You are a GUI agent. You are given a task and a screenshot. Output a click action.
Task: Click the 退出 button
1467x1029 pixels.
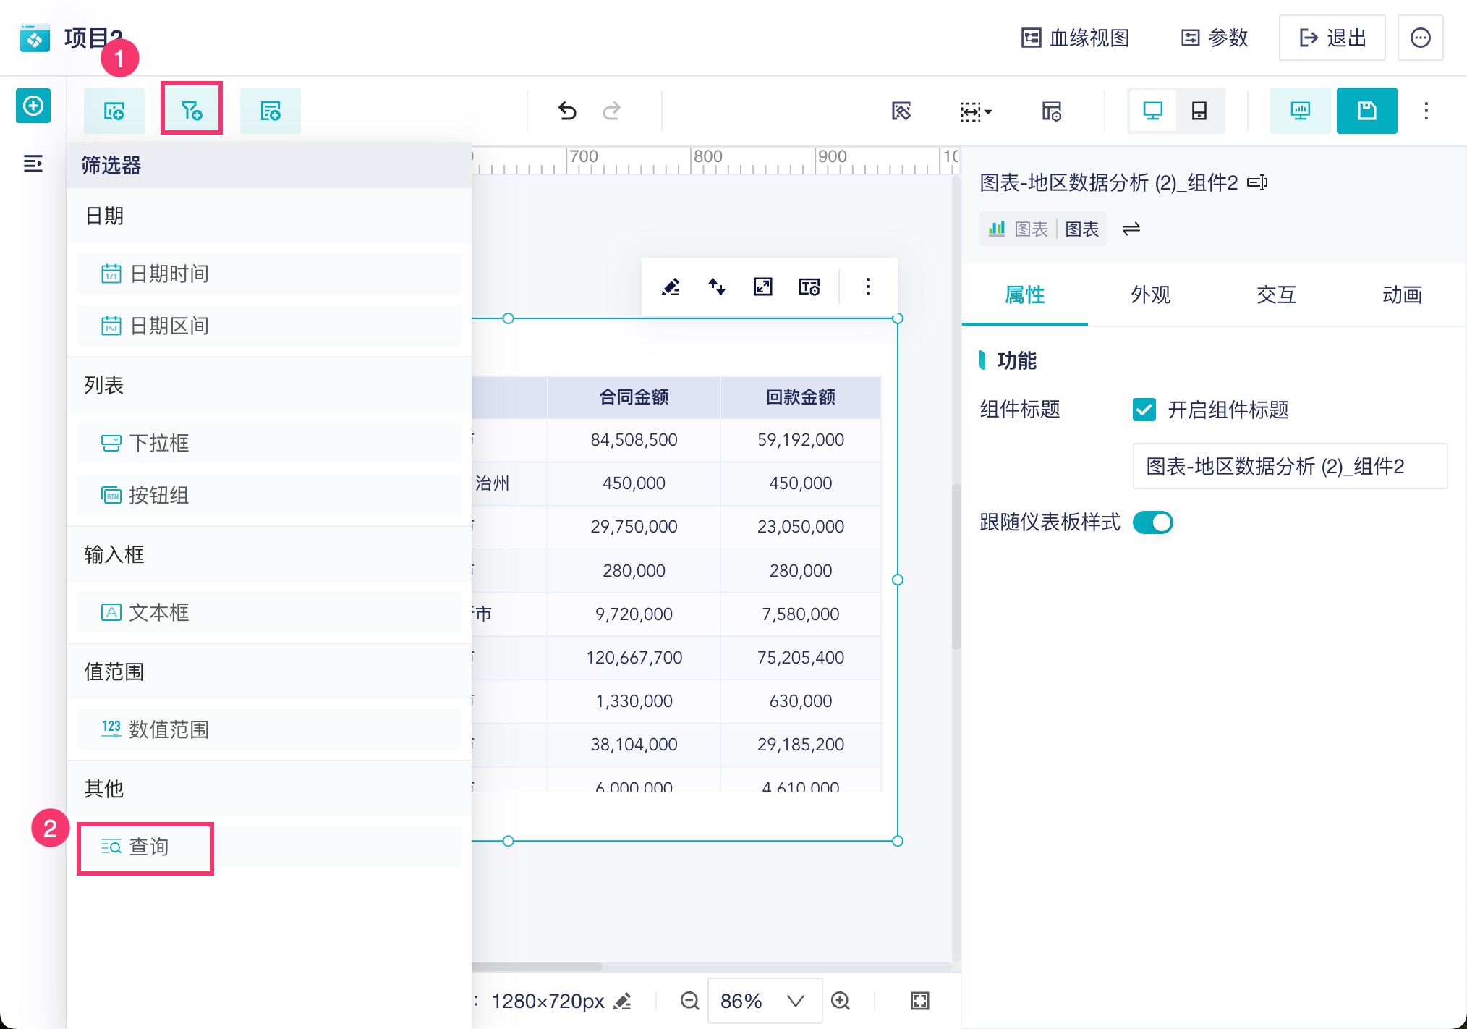click(x=1332, y=38)
